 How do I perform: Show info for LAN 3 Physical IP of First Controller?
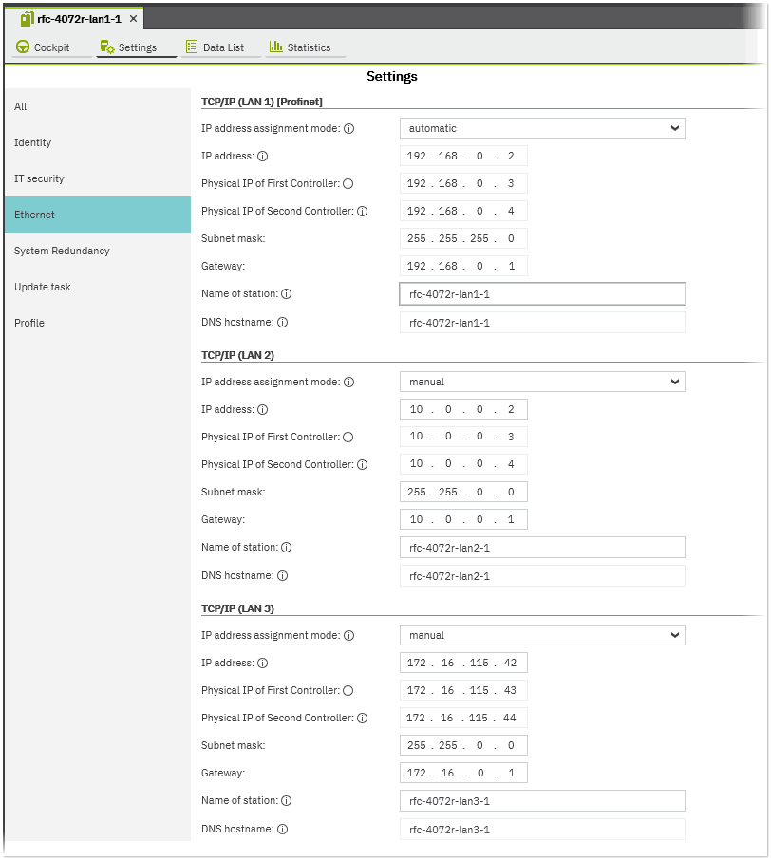348,690
